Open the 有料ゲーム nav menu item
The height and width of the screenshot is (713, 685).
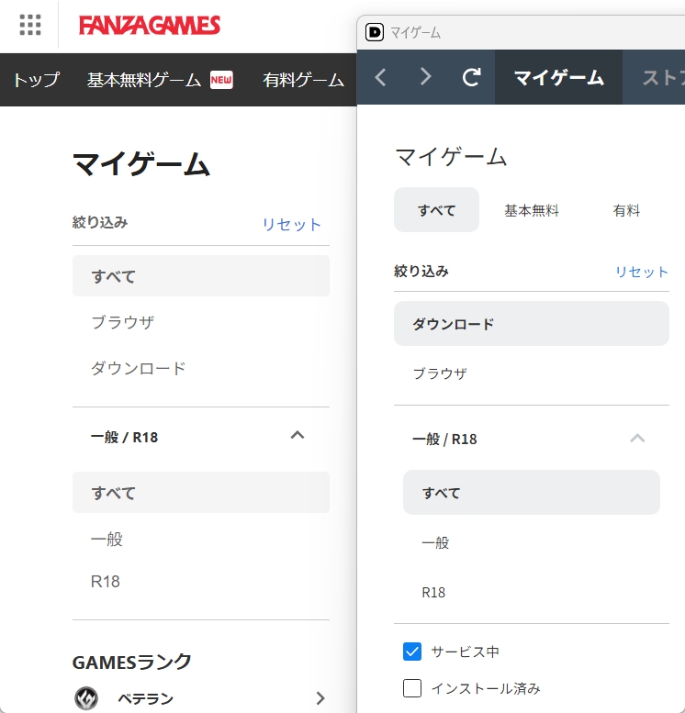click(x=303, y=80)
